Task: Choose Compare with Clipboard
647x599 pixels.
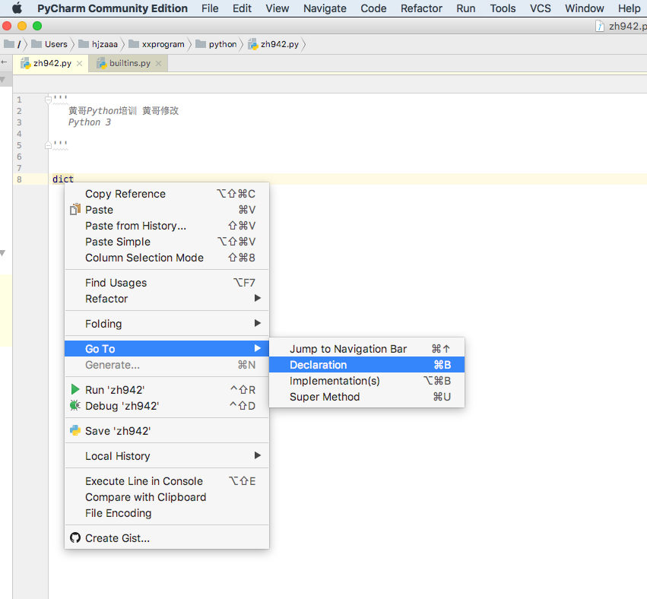Action: (x=167, y=497)
